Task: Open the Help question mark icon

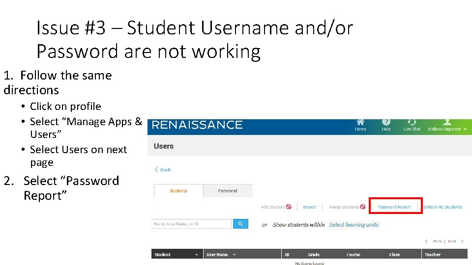Action: point(386,122)
